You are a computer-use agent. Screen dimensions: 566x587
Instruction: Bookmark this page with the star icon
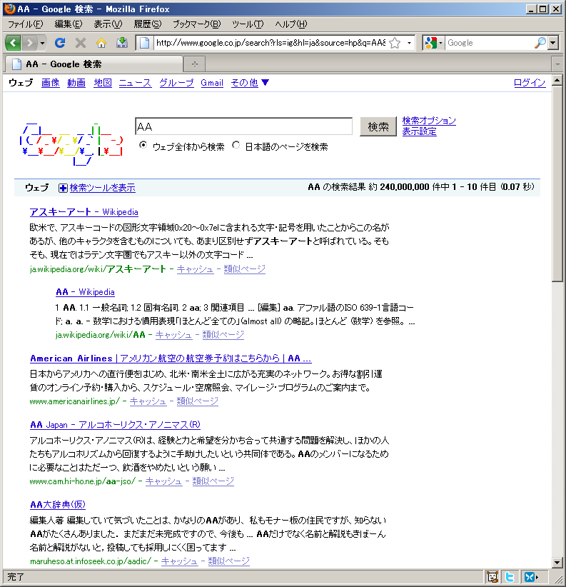(395, 43)
